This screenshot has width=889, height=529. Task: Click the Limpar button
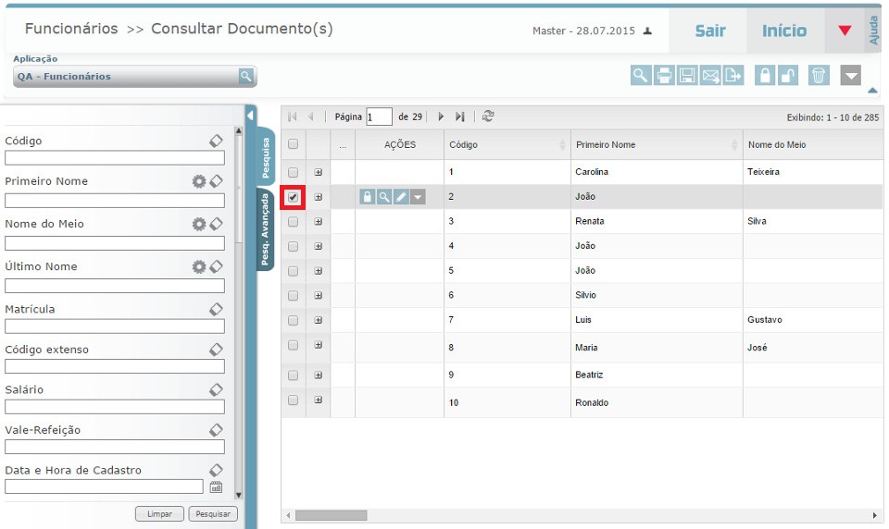click(x=159, y=513)
